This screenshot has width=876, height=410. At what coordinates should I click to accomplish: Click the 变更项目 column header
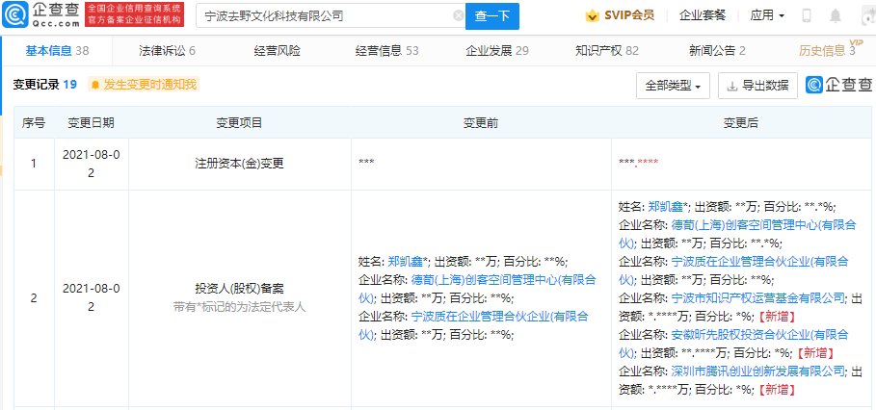point(240,123)
